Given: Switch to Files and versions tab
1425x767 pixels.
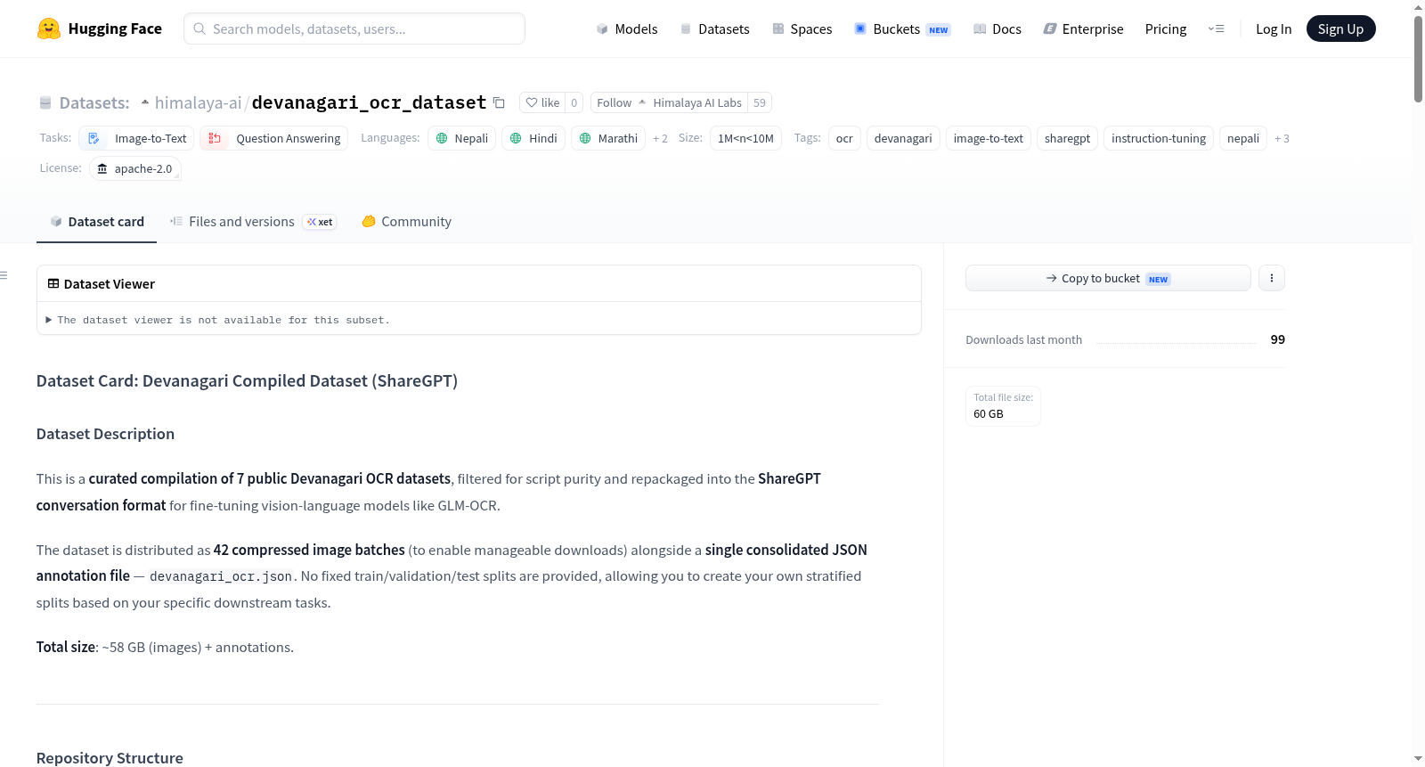Looking at the screenshot, I should coord(253,222).
